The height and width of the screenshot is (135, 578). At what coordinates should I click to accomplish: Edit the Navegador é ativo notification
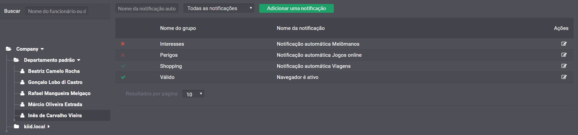[564, 77]
